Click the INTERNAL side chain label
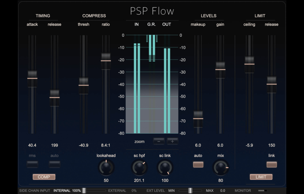Viewport: 304px width, 194px height. [x=62, y=191]
